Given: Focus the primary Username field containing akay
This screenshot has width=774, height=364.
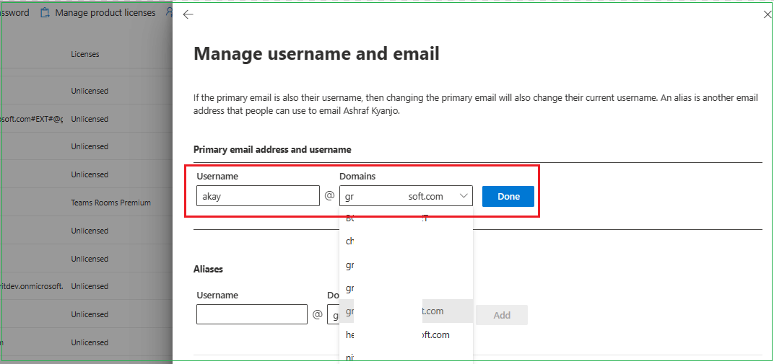Looking at the screenshot, I should 258,196.
